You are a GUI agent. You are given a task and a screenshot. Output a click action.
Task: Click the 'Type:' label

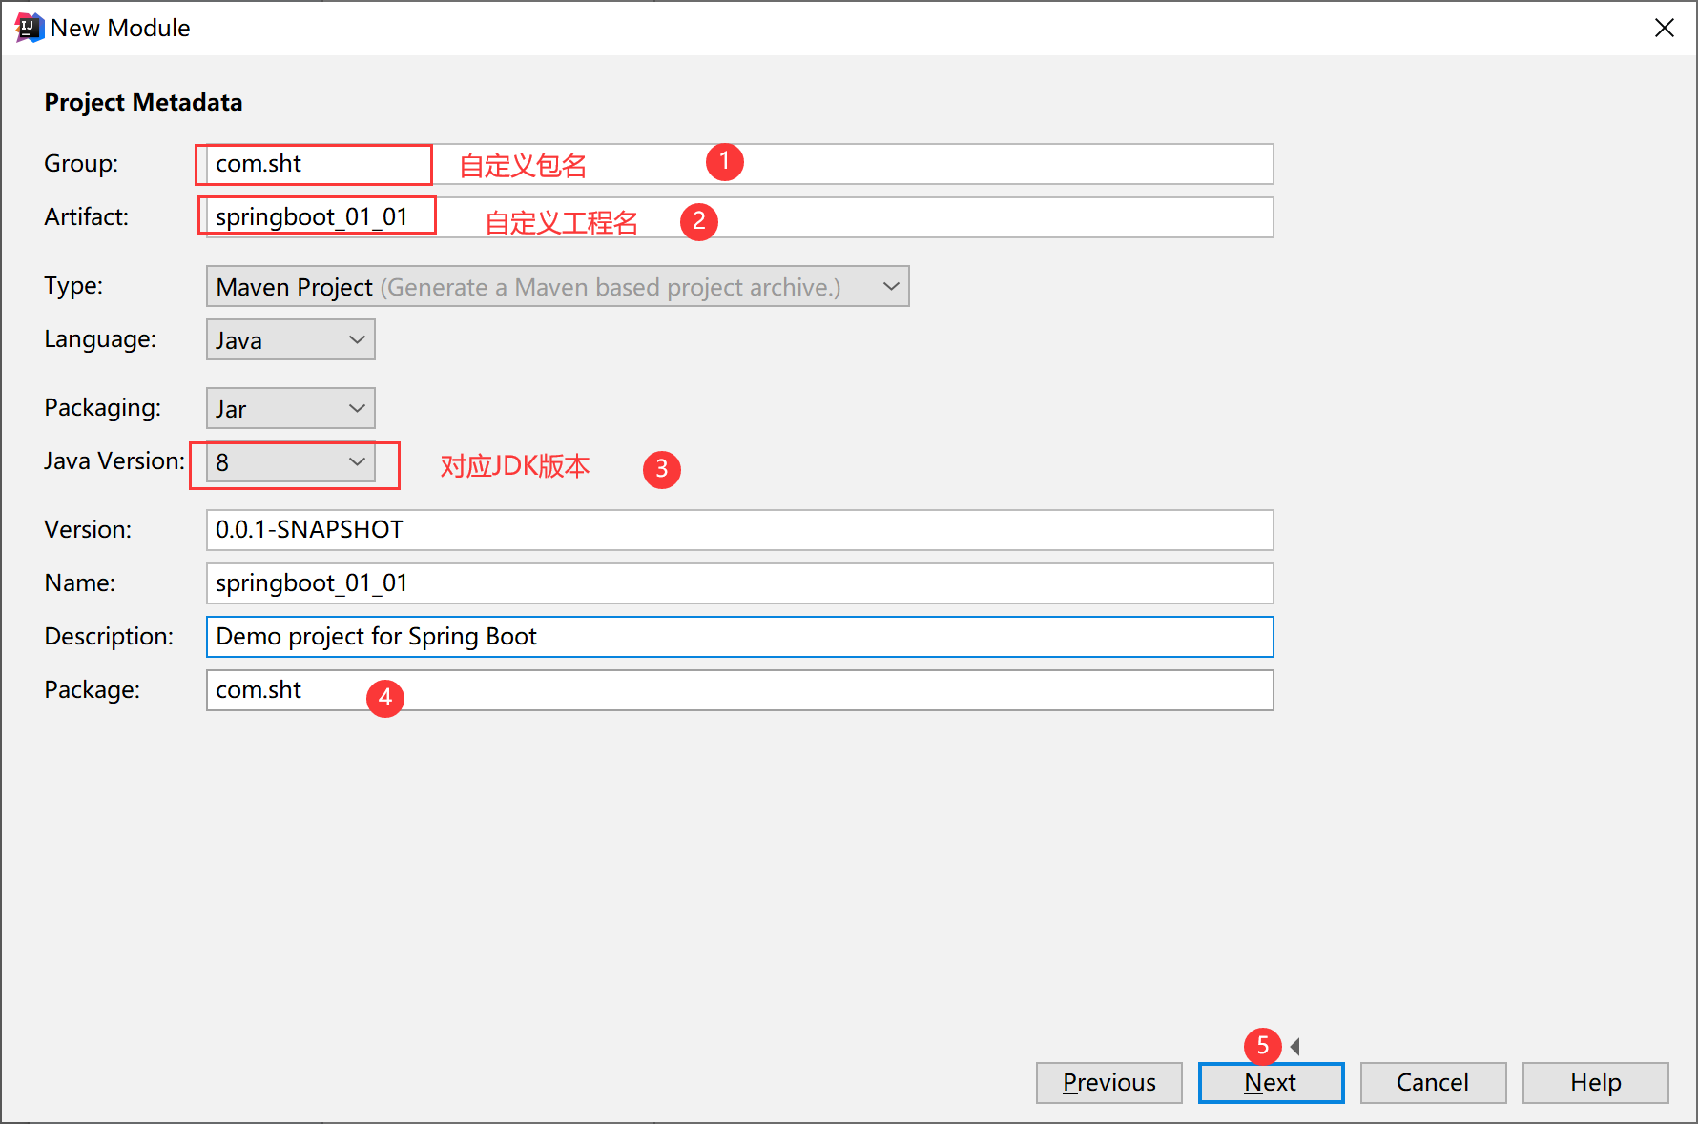tap(73, 286)
